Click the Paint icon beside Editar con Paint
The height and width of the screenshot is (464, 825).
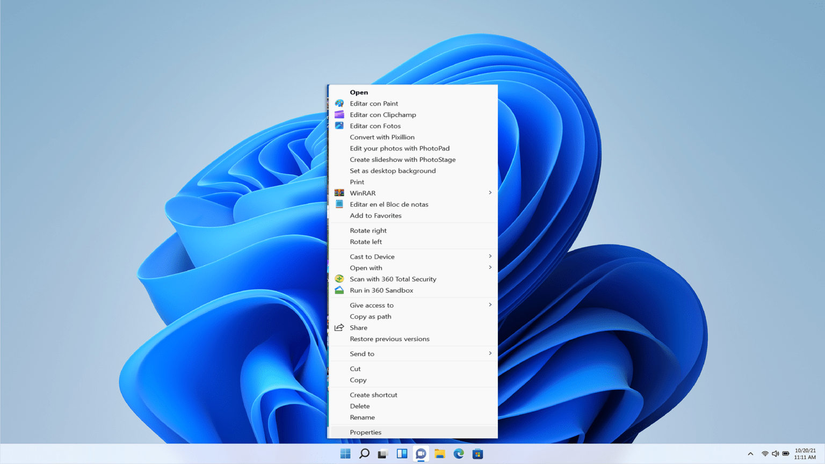pos(339,103)
